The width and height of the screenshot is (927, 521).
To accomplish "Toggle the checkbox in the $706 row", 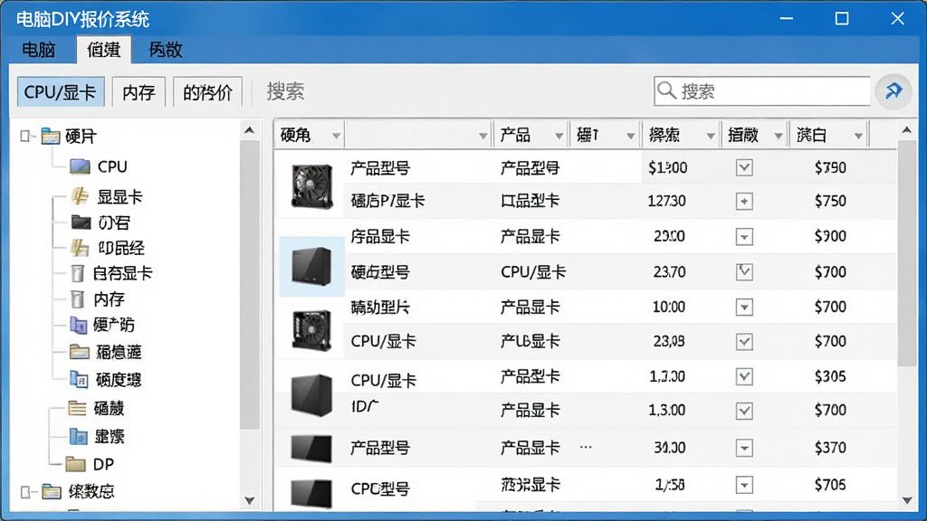I will (744, 485).
